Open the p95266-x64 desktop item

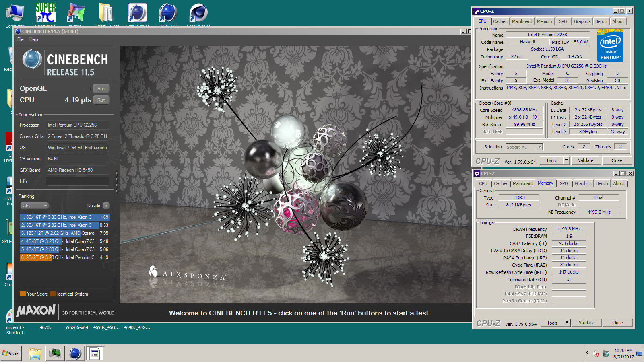point(76,327)
